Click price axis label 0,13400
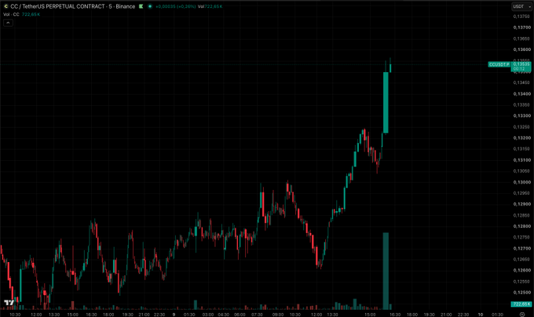Screen dimensions: 534x317 point(521,93)
